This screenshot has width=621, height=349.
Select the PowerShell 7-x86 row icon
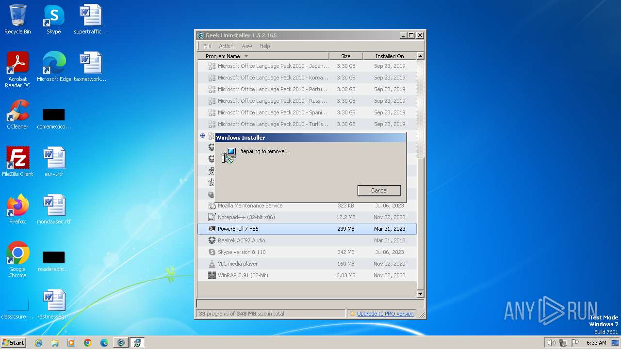click(x=212, y=229)
